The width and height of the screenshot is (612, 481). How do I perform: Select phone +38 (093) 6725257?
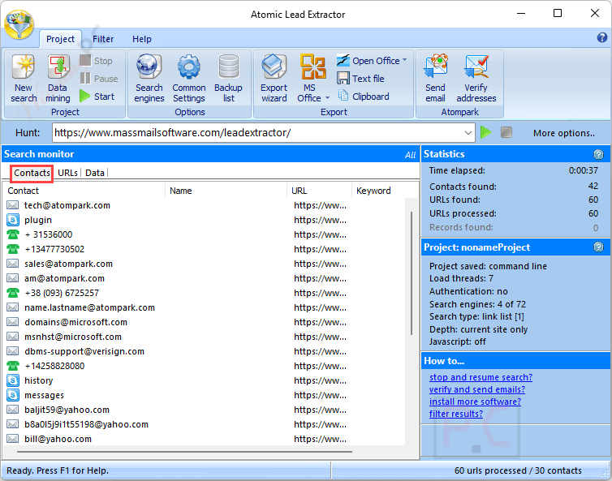click(205, 293)
